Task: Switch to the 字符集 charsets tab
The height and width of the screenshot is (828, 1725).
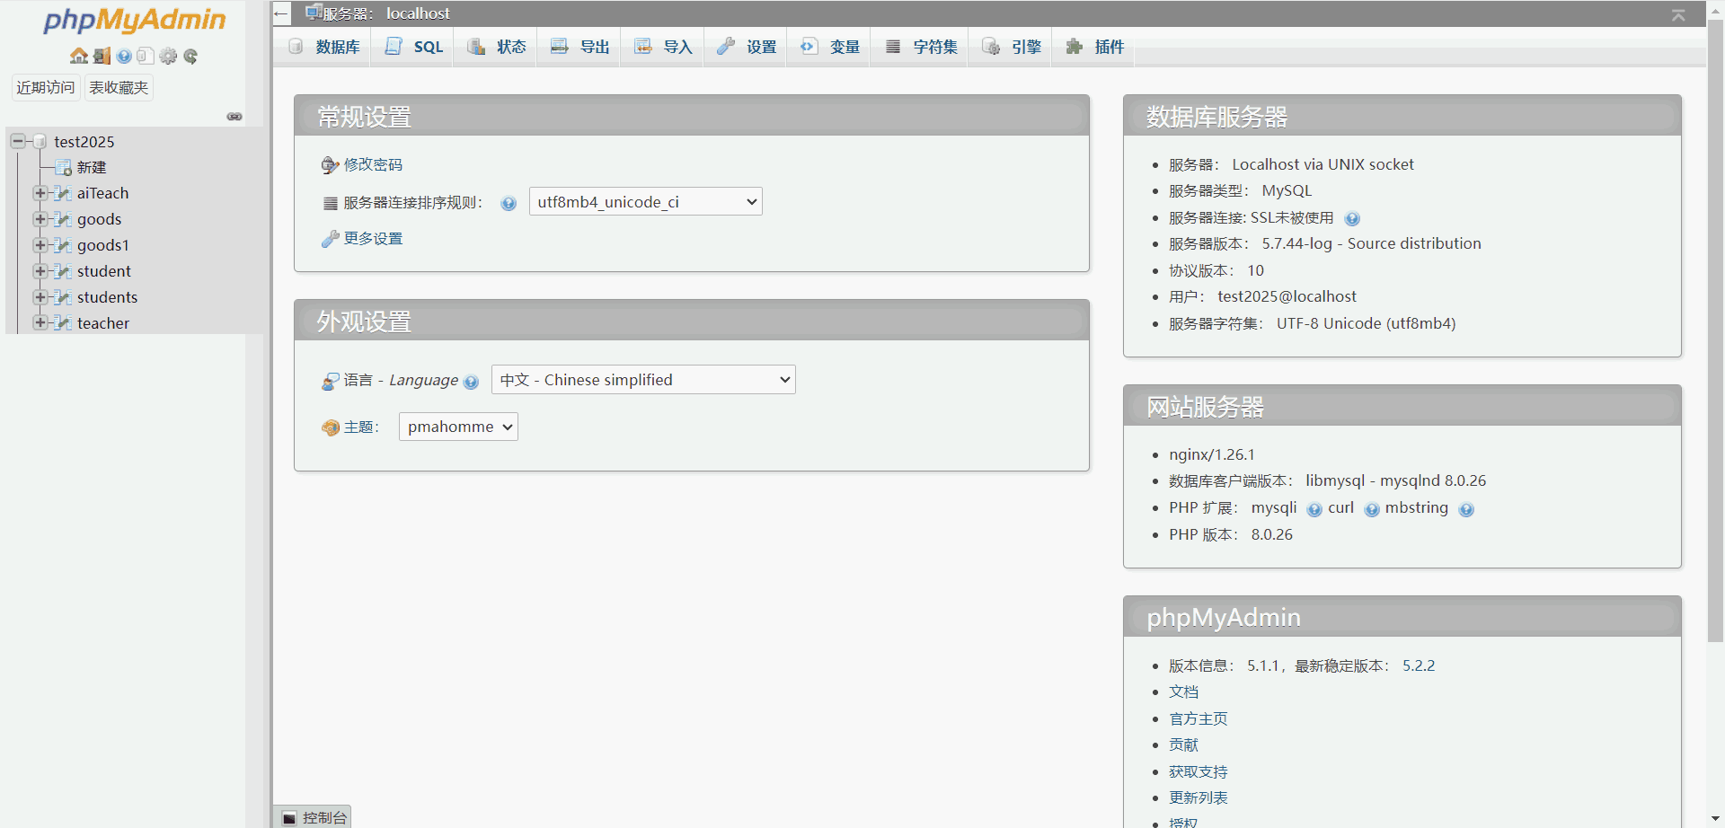Action: tap(920, 47)
